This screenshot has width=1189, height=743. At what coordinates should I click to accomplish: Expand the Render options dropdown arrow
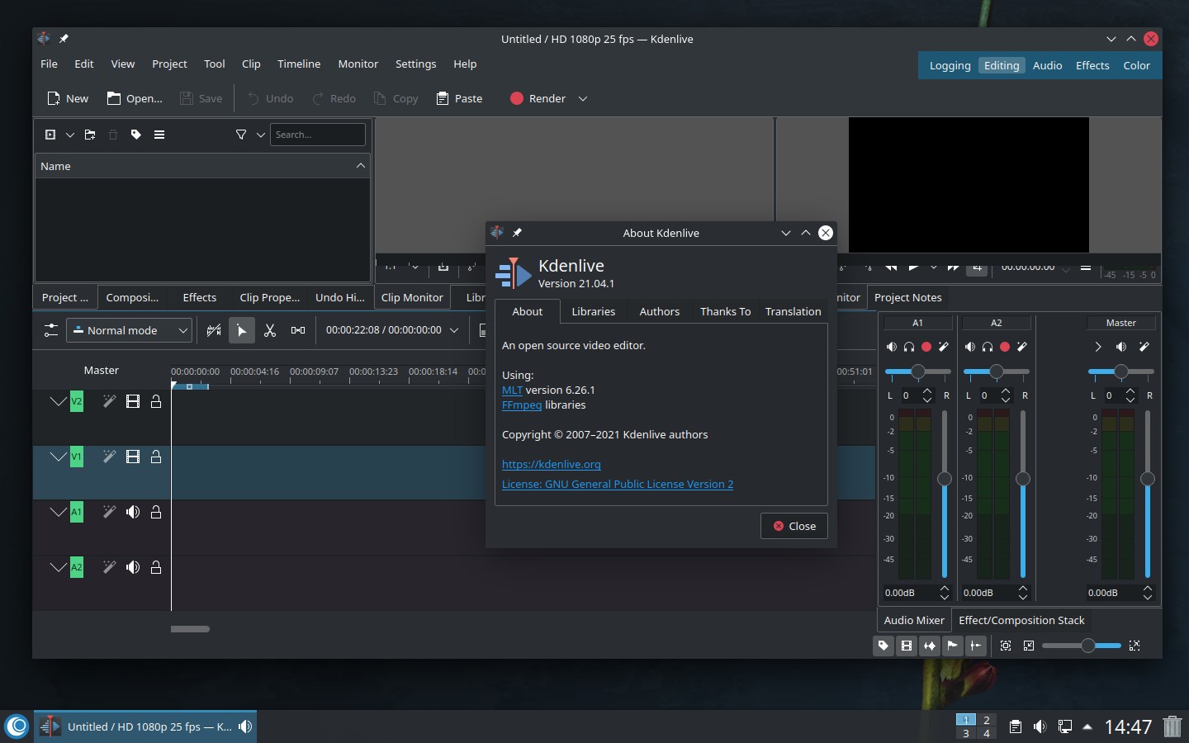[x=583, y=98]
